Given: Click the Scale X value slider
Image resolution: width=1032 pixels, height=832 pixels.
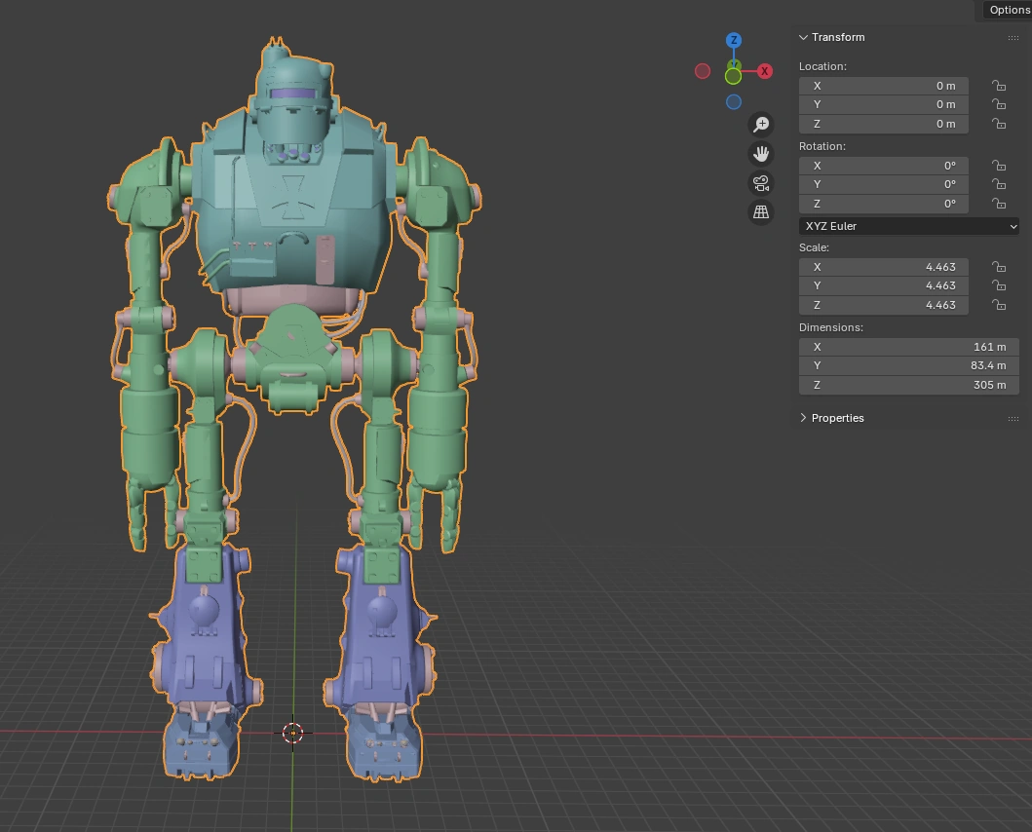Looking at the screenshot, I should point(883,267).
